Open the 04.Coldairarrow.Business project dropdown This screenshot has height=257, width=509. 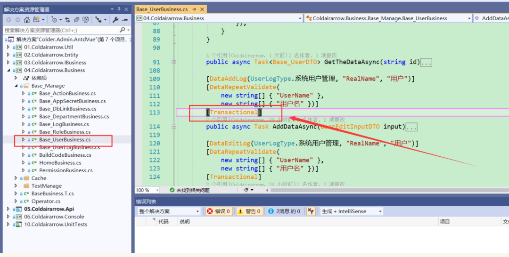[x=219, y=18]
